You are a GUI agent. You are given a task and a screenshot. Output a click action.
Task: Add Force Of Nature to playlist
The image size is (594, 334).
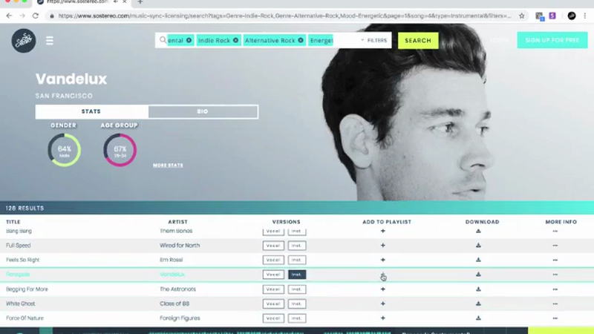382,318
